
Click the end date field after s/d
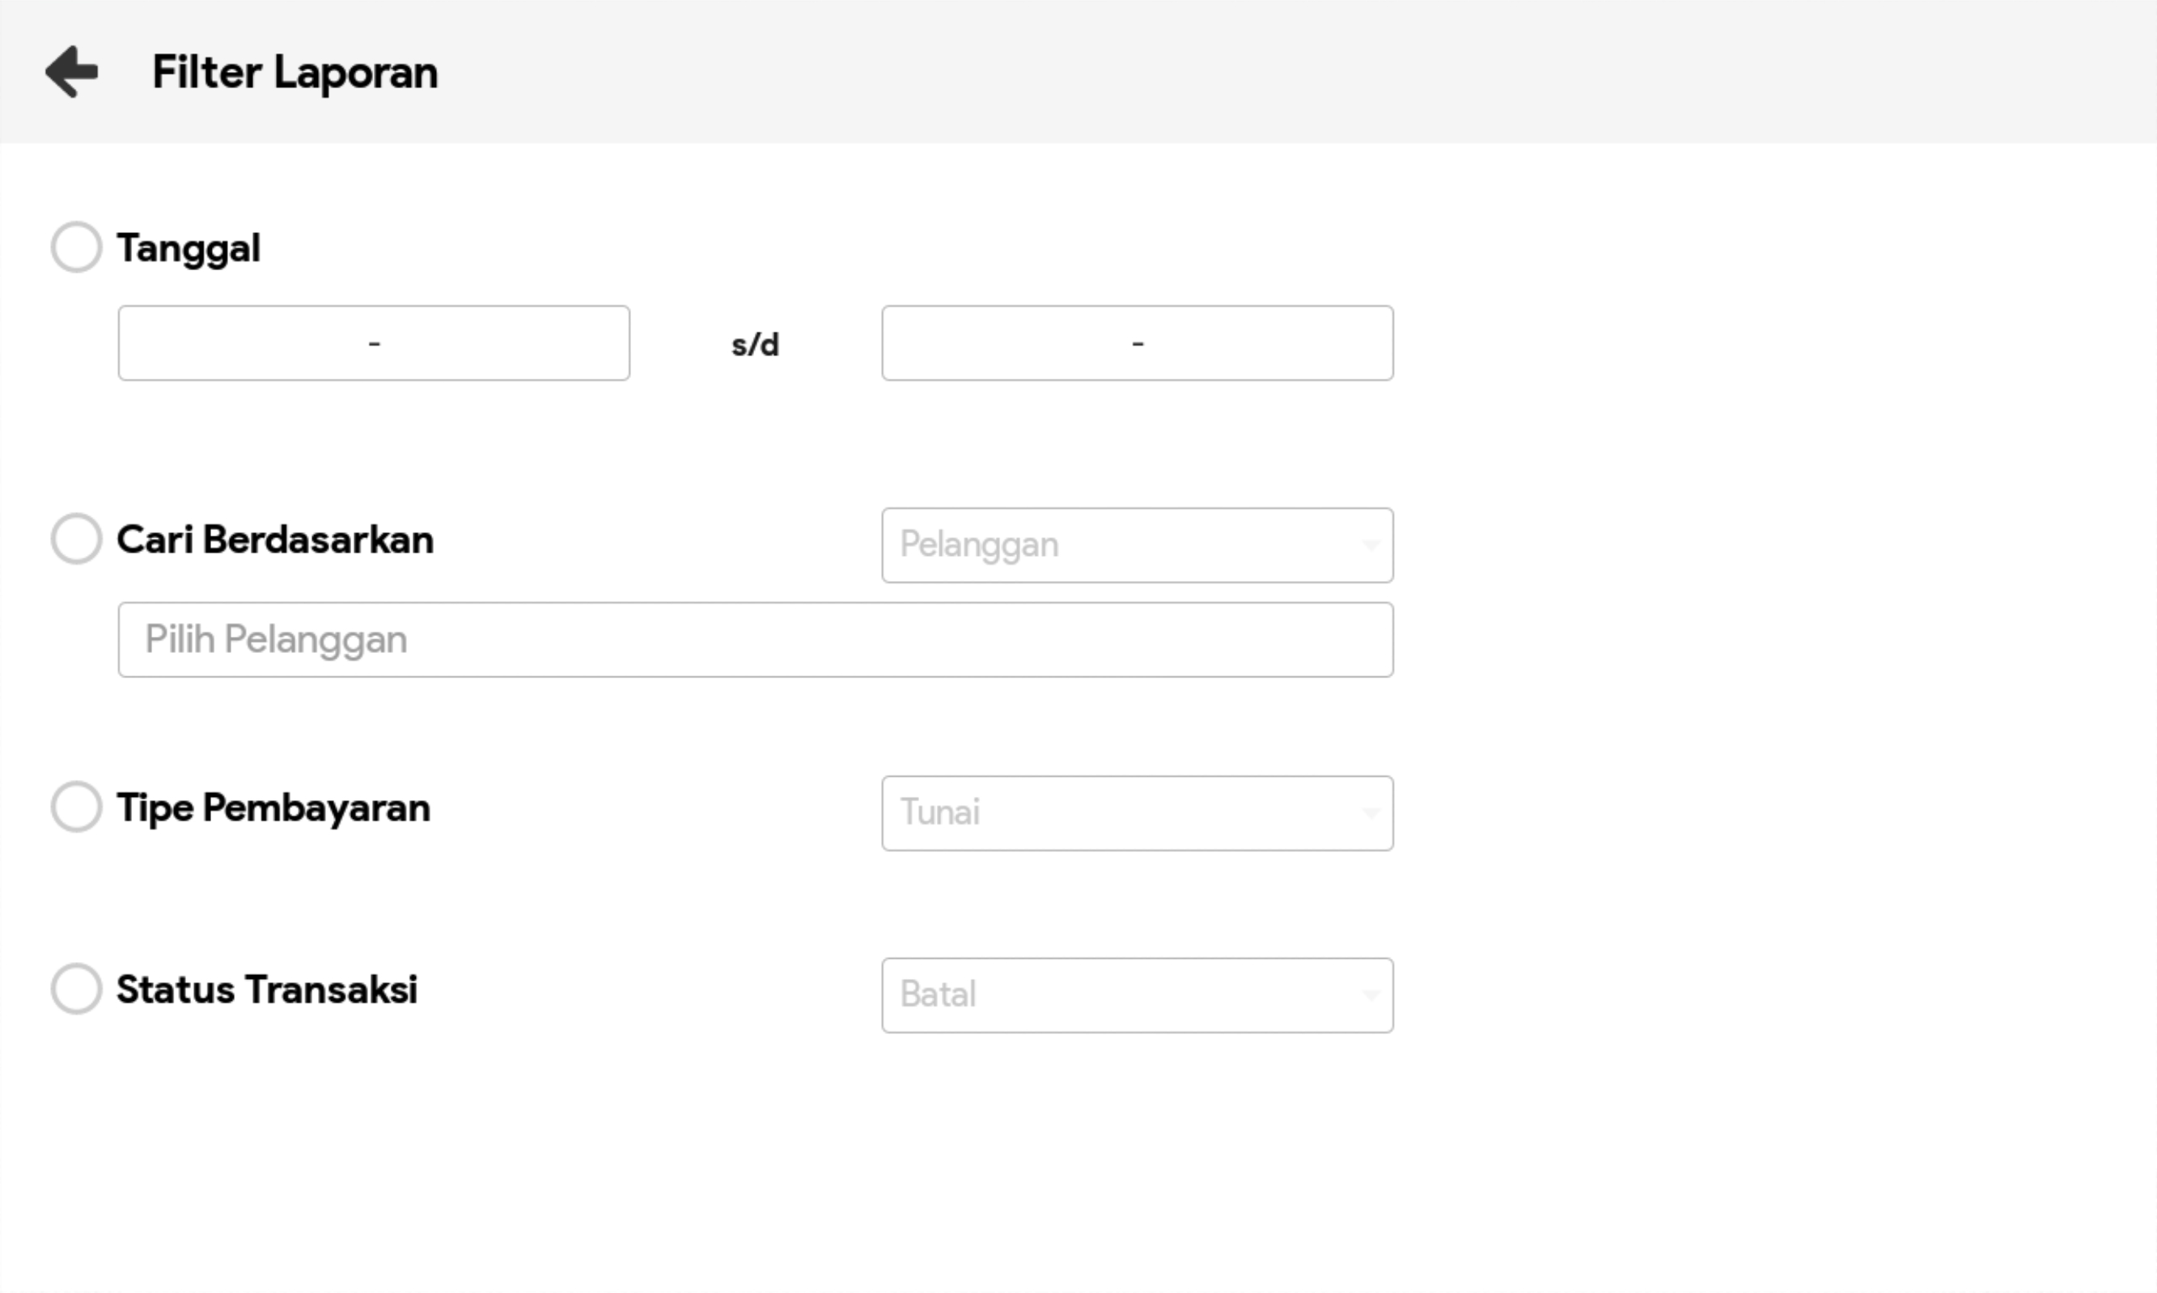coord(1137,343)
